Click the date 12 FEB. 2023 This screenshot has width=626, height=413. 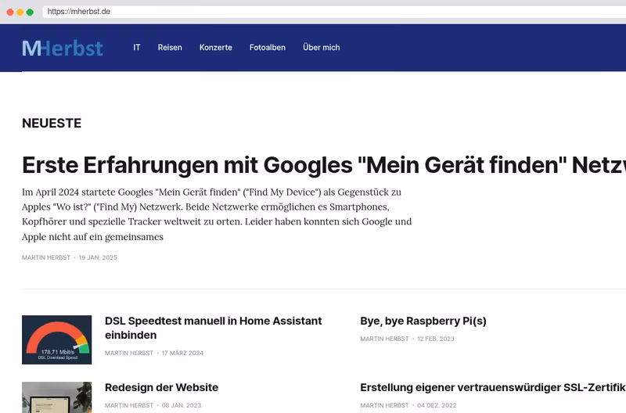coord(436,339)
